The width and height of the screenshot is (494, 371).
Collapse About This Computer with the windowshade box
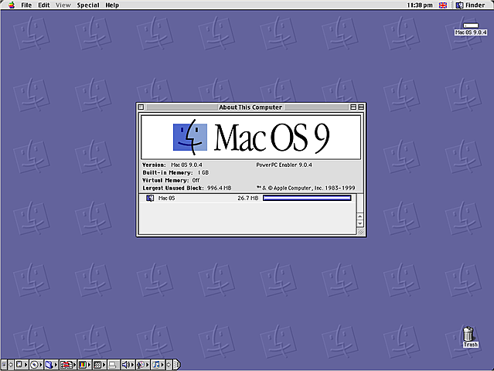click(361, 107)
